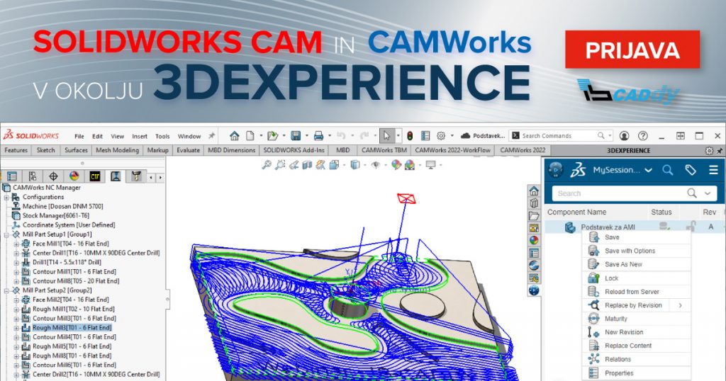Click the Rev column header
The image size is (726, 381).
[x=709, y=212]
